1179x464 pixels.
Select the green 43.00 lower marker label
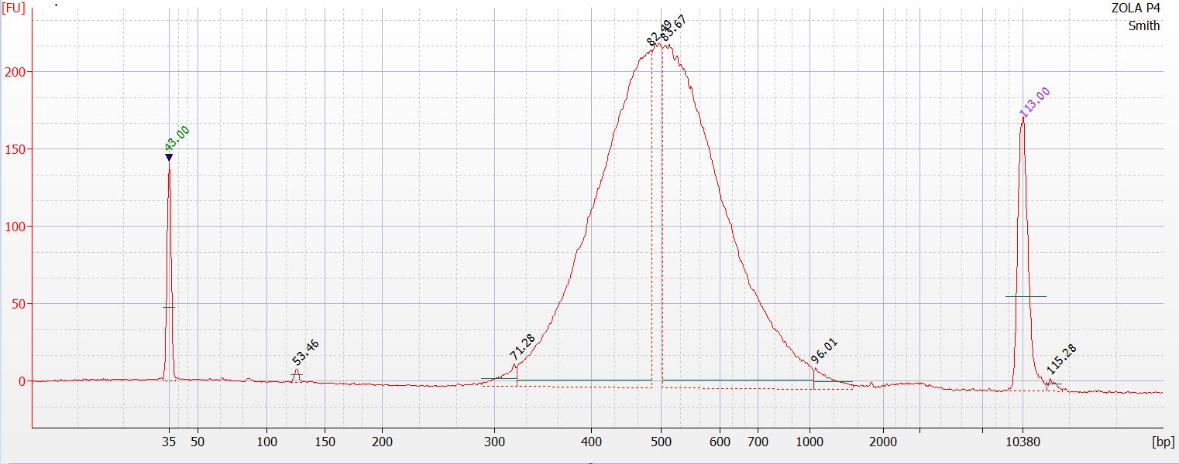pyautogui.click(x=177, y=138)
